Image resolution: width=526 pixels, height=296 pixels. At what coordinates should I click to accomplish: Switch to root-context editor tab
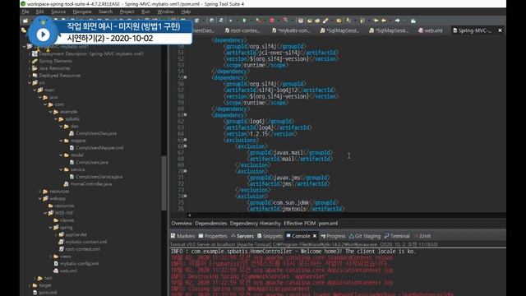tap(242, 30)
